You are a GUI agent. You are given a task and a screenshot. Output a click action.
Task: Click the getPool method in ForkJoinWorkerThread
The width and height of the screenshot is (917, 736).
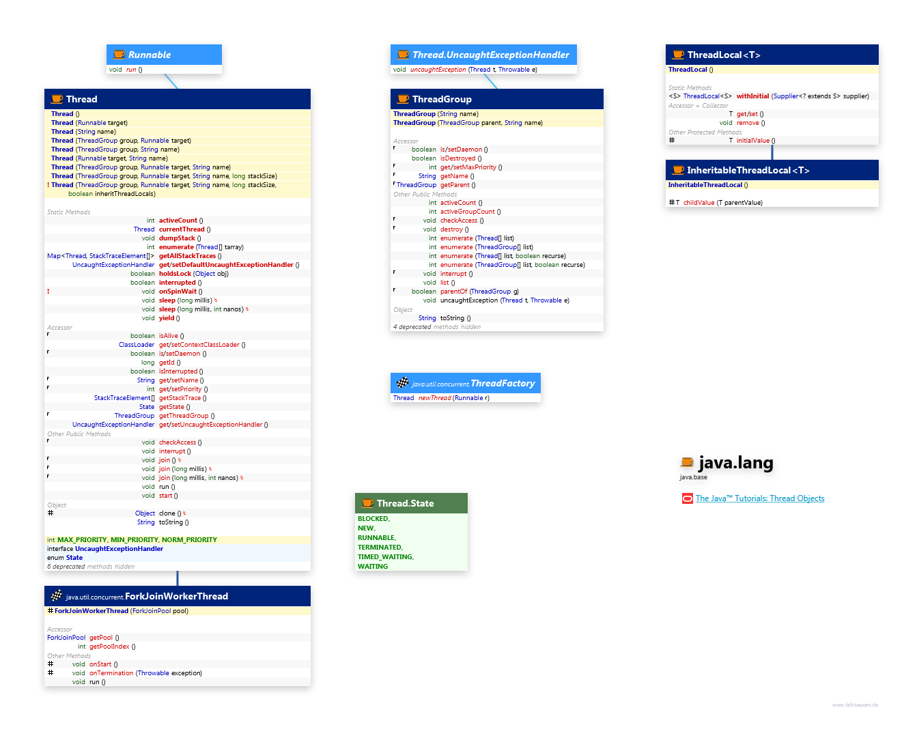pos(101,638)
